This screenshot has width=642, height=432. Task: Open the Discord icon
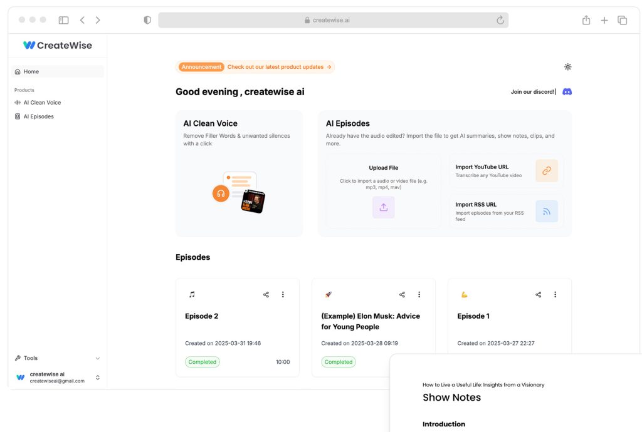(567, 91)
